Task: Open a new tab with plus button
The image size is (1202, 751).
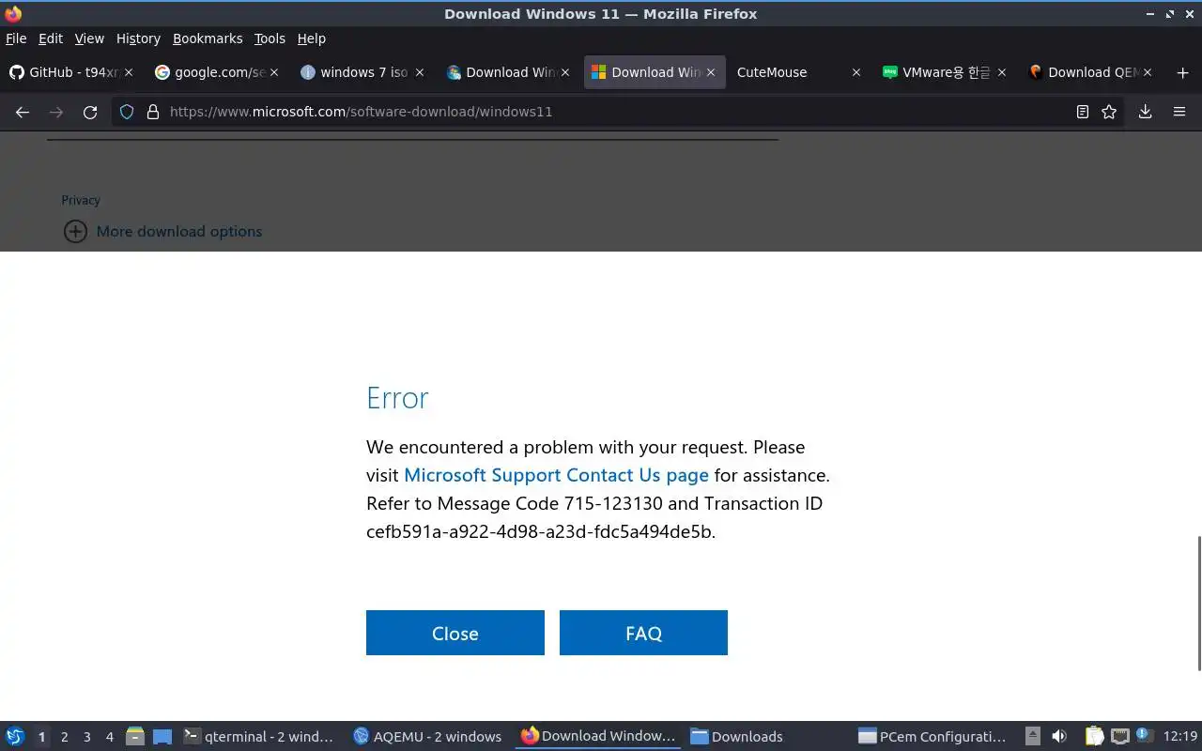Action: (x=1182, y=72)
